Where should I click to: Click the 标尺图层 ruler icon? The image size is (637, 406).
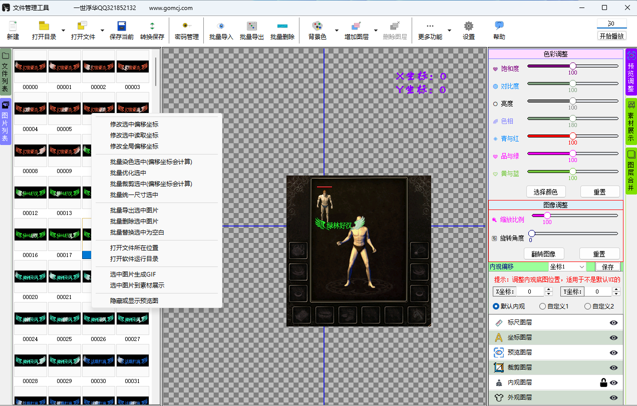[499, 322]
